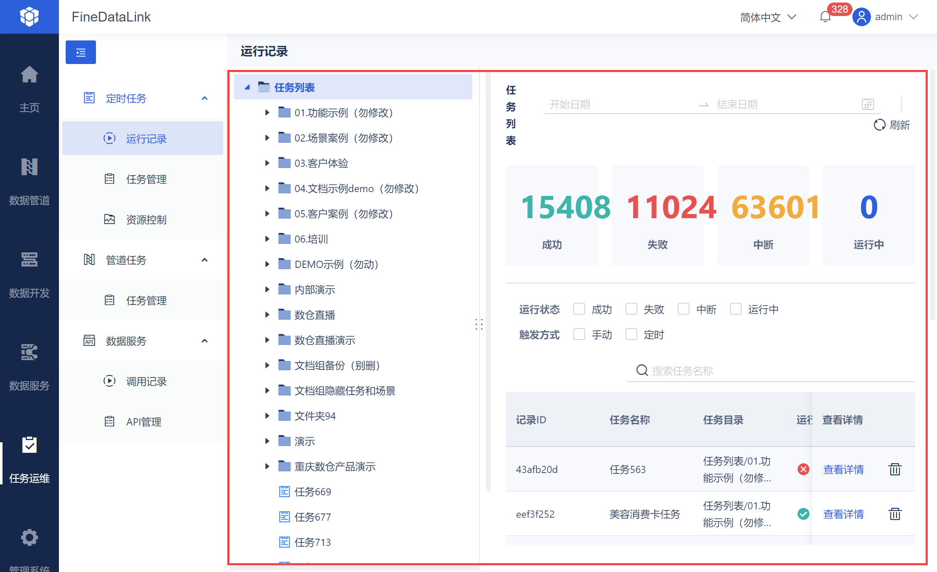Click the notification bell icon

coord(825,17)
